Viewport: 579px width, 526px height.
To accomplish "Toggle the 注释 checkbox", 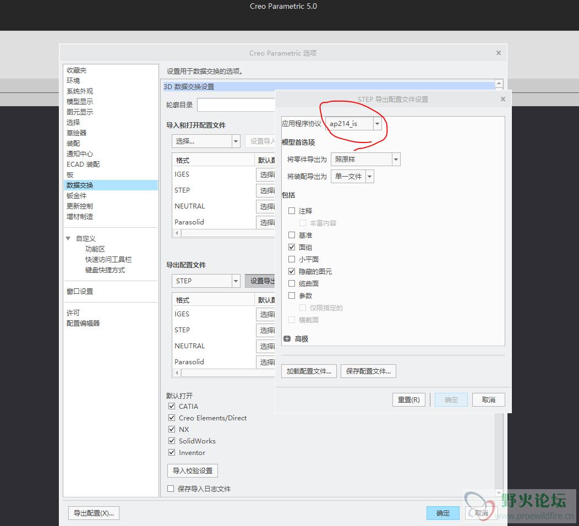I will [292, 211].
